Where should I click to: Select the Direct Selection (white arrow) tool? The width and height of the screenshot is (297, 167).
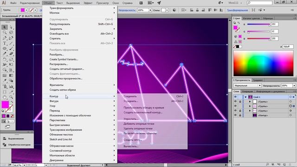pyautogui.click(x=11, y=27)
